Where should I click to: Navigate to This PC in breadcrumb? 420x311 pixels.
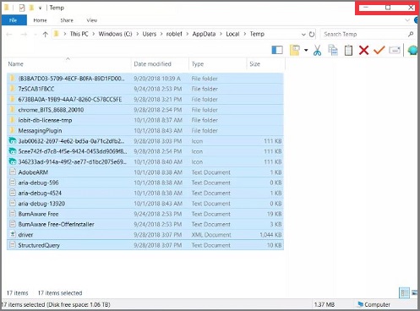coord(79,34)
